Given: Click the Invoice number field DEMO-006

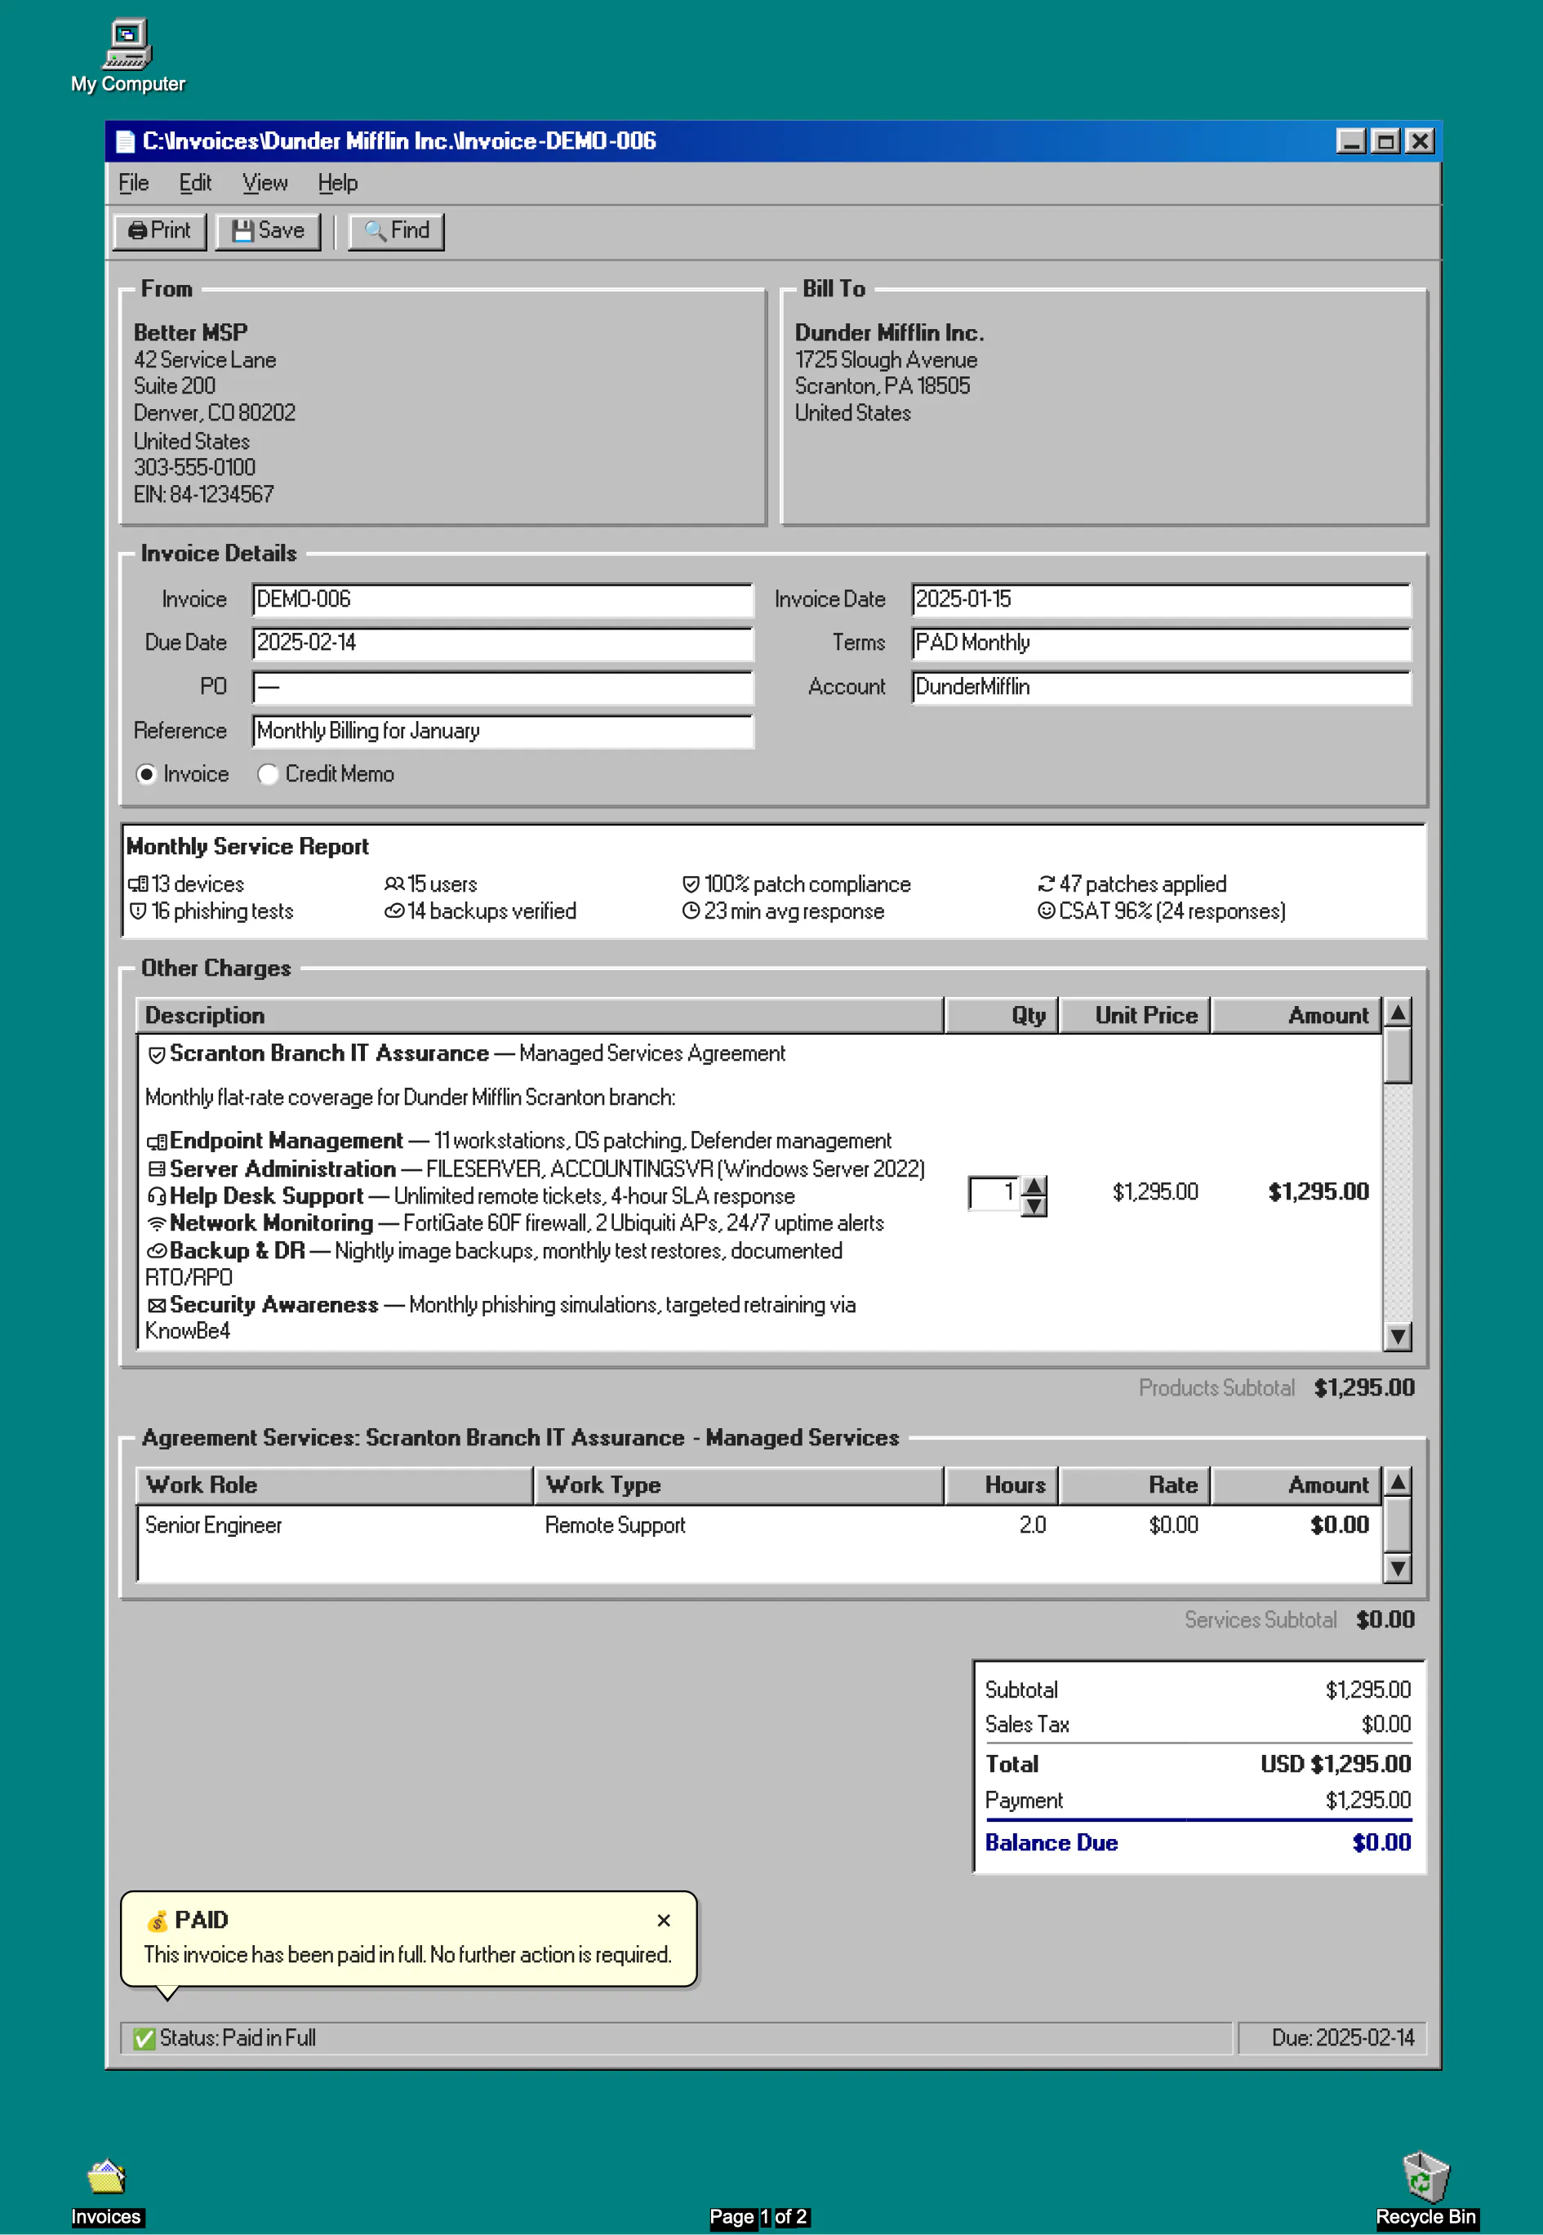Looking at the screenshot, I should (502, 599).
